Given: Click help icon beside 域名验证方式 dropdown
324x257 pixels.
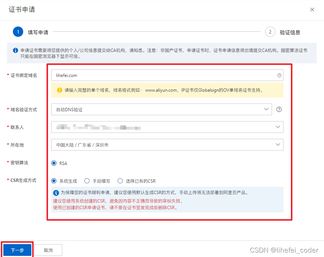Looking at the screenshot, I should (279, 109).
